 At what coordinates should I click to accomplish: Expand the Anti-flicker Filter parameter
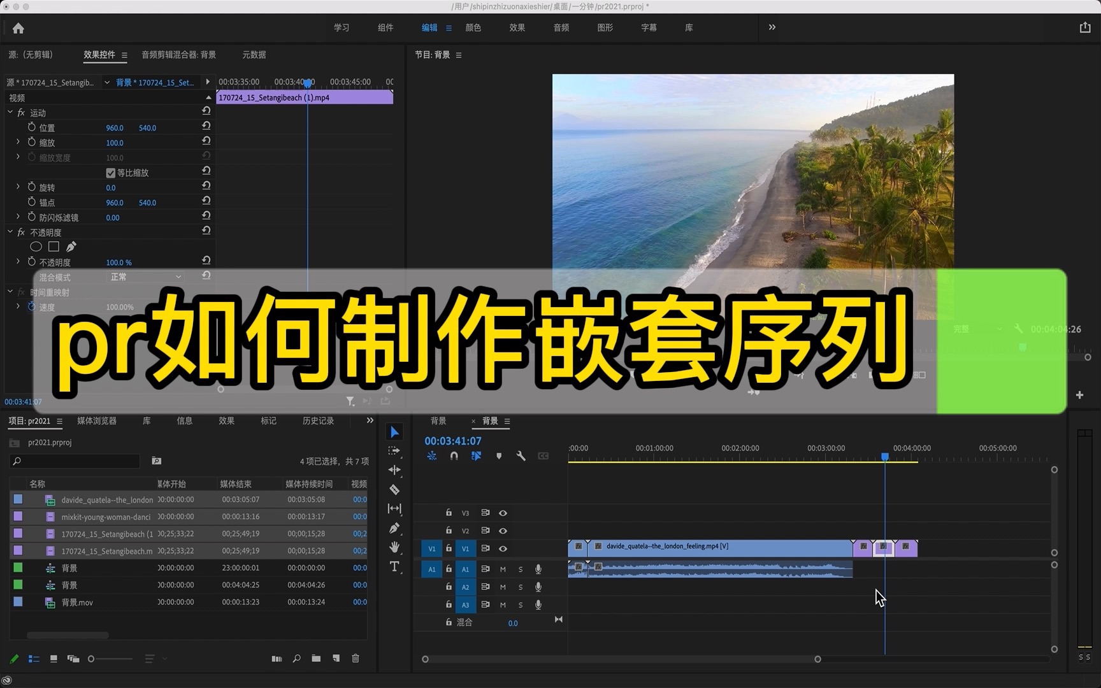coord(18,217)
